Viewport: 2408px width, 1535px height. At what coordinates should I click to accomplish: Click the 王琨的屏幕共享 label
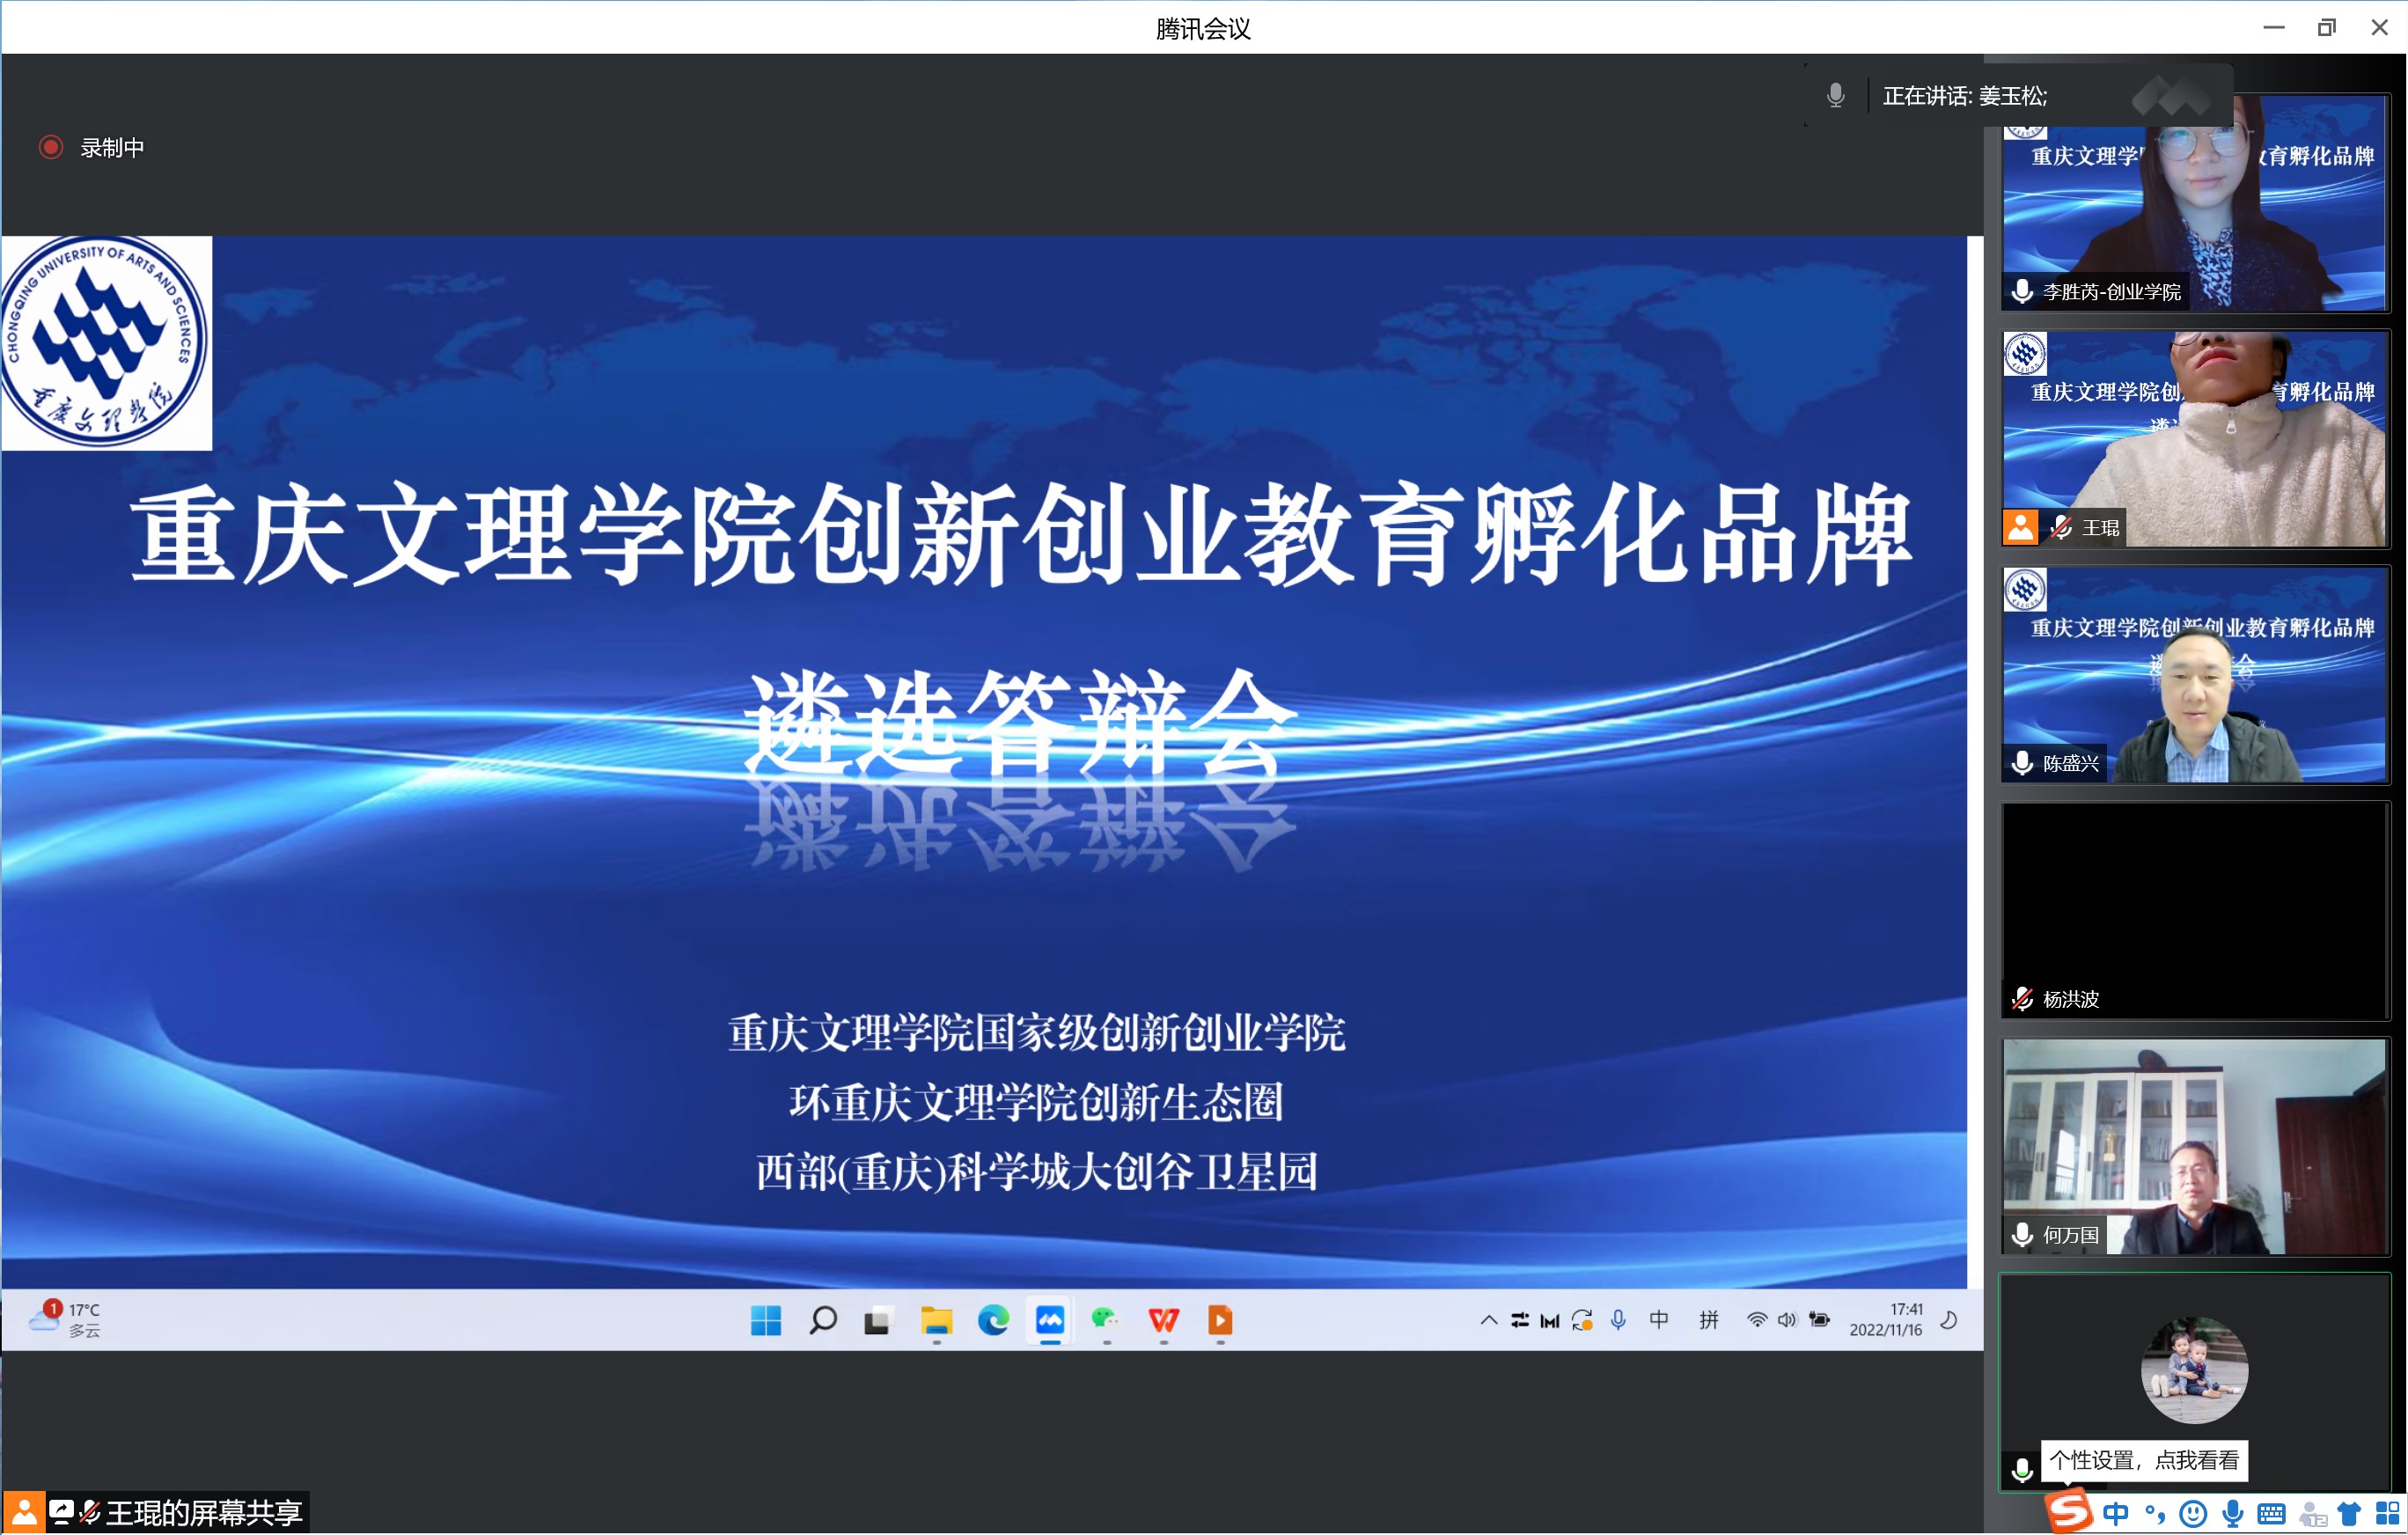click(203, 1513)
